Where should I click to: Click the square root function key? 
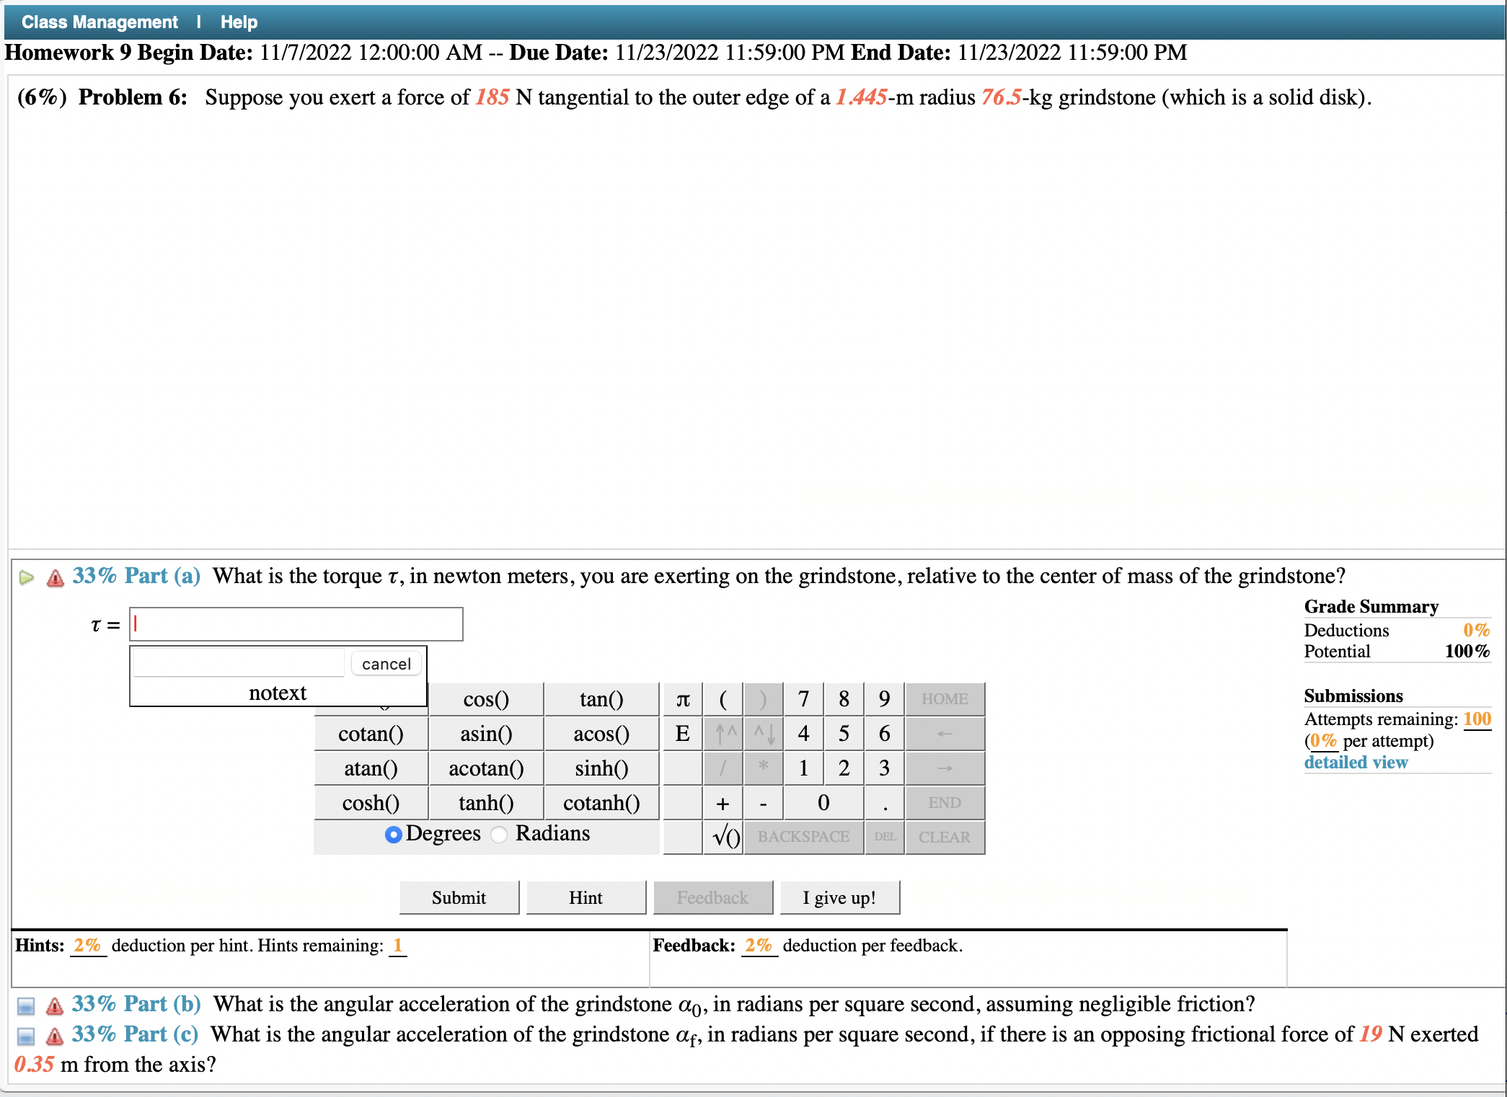723,837
